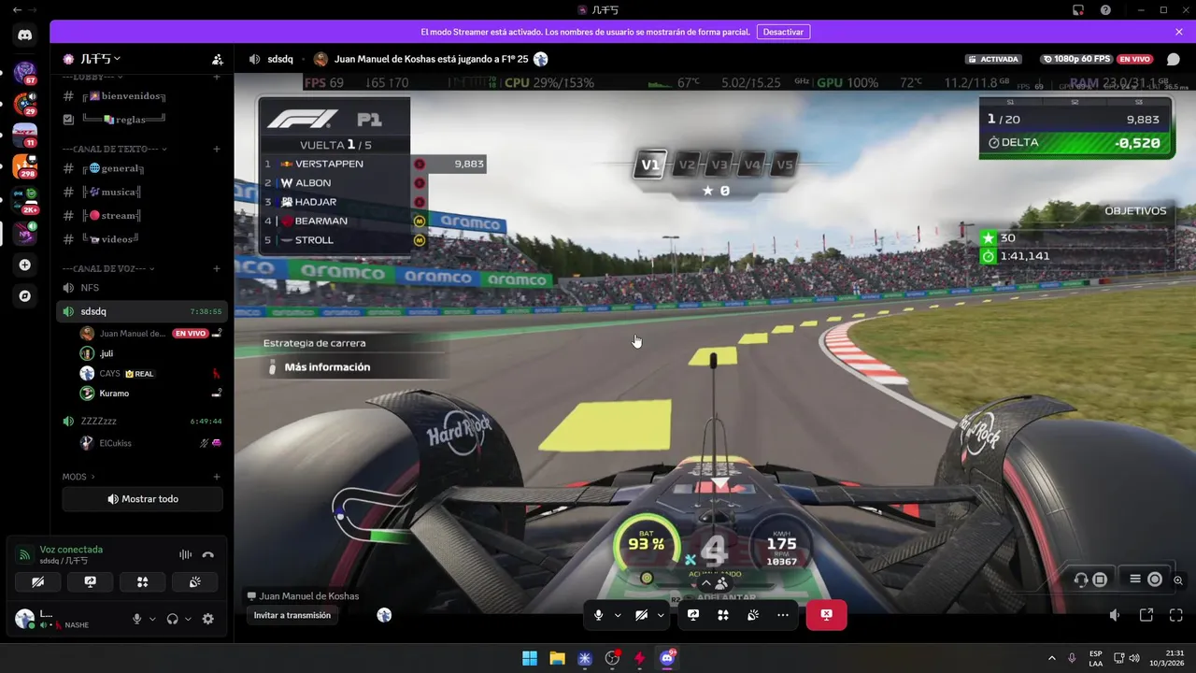Open headphone output options arrow
1196x673 pixels.
pyautogui.click(x=188, y=619)
